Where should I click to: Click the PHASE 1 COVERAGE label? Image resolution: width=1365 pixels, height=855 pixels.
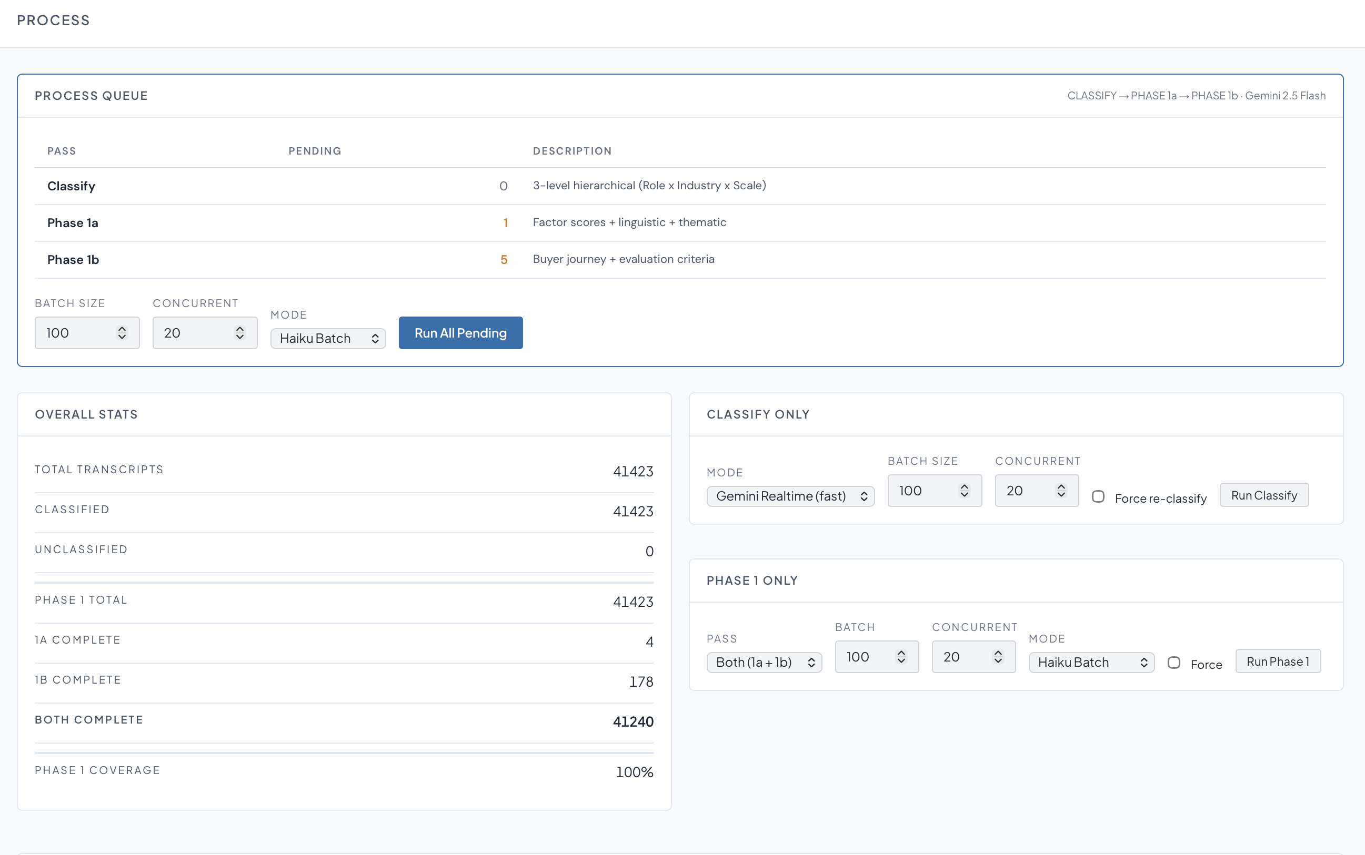coord(97,770)
